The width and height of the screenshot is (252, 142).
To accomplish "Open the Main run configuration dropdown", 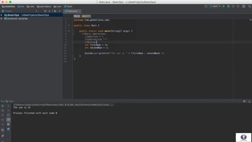I will coord(215,6).
